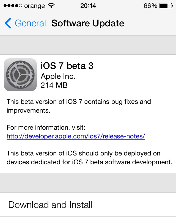Tap the Apple Inc. publisher name
Screen dimensions: 176x217
pyautogui.click(x=58, y=76)
